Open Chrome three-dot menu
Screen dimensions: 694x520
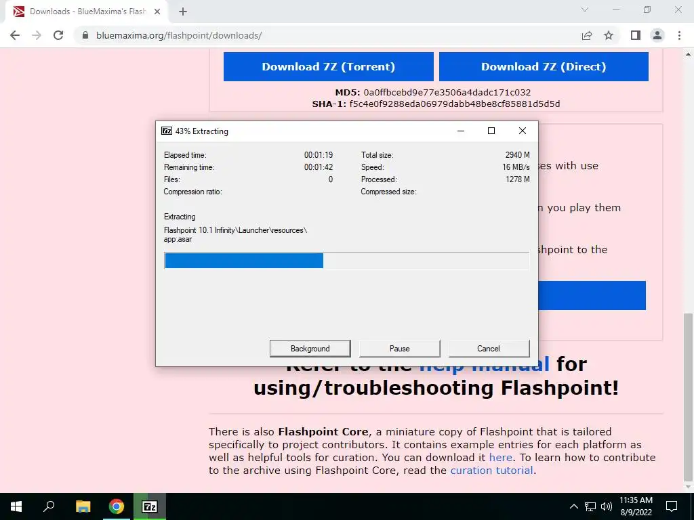coord(679,35)
